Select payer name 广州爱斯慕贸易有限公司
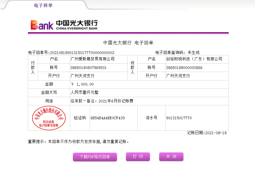This screenshot has width=255, height=169. click(92, 59)
